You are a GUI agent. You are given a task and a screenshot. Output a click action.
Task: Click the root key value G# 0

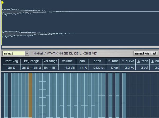11,68
